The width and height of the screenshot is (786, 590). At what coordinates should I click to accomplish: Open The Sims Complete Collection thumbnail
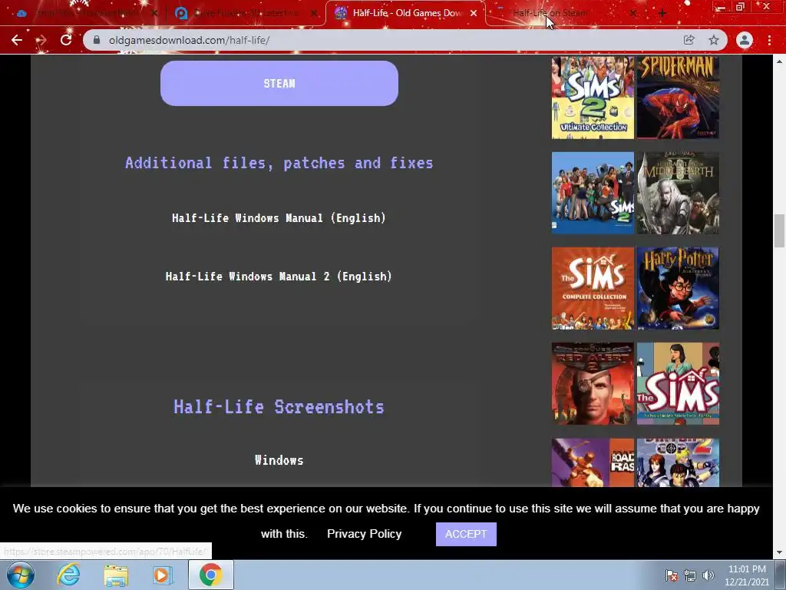[593, 288]
